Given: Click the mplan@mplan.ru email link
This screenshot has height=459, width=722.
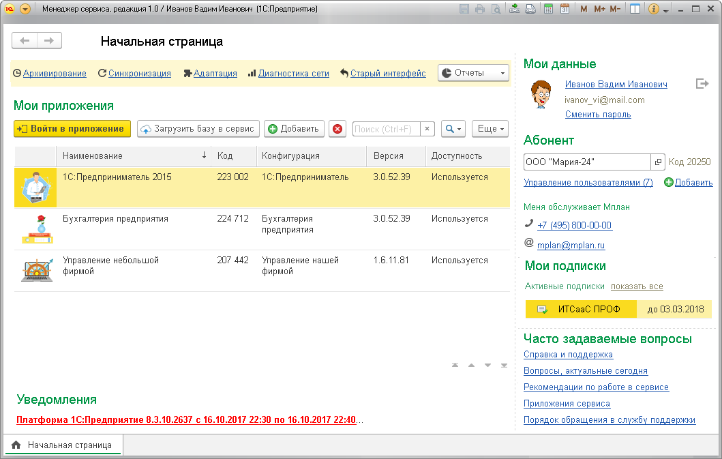Looking at the screenshot, I should click(571, 246).
